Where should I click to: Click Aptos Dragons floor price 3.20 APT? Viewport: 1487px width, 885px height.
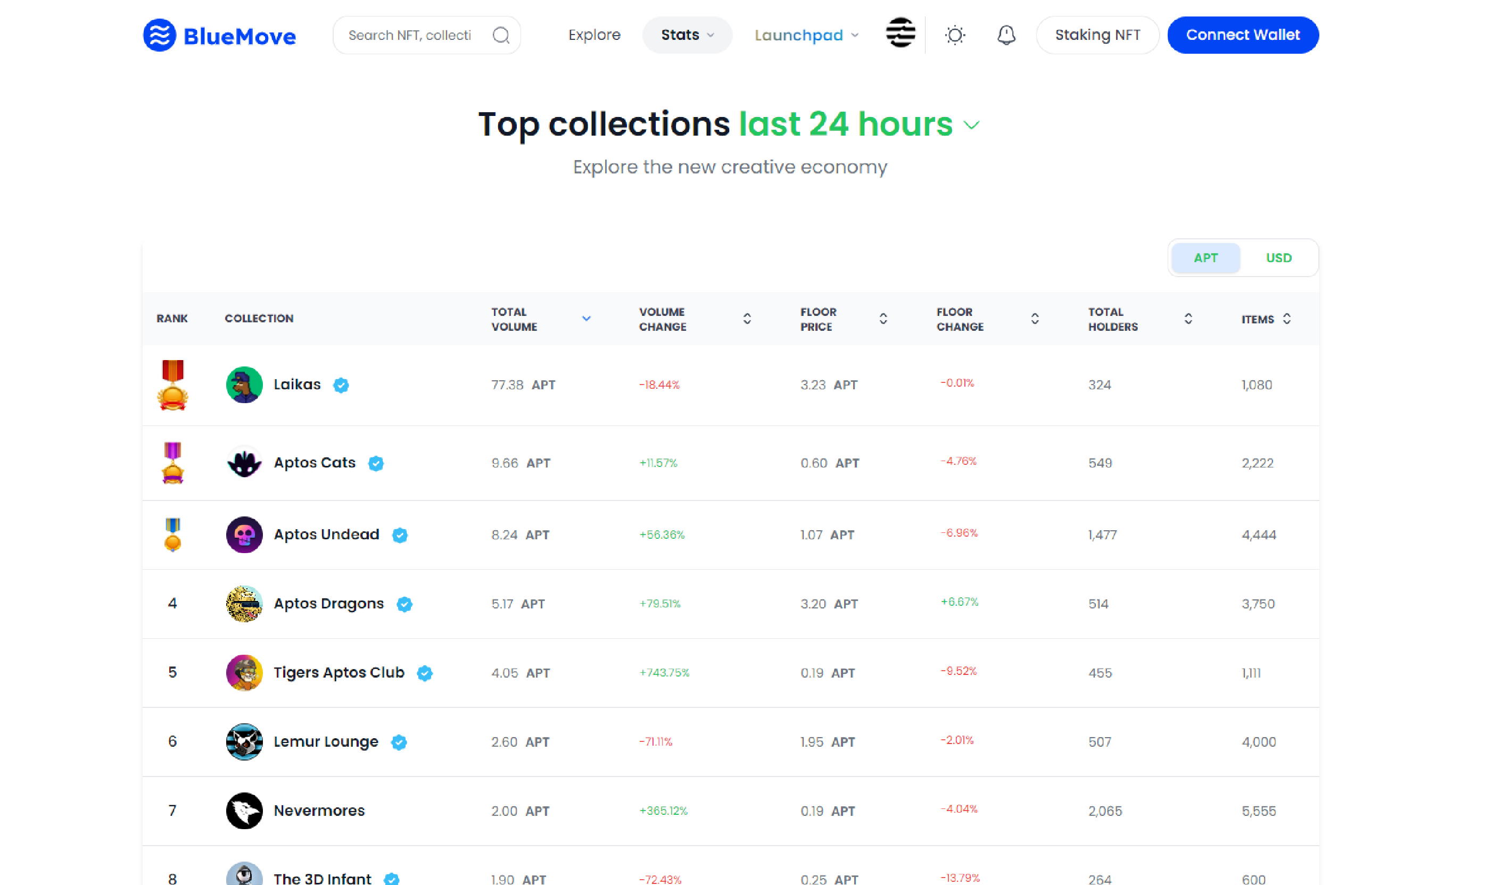pos(829,604)
